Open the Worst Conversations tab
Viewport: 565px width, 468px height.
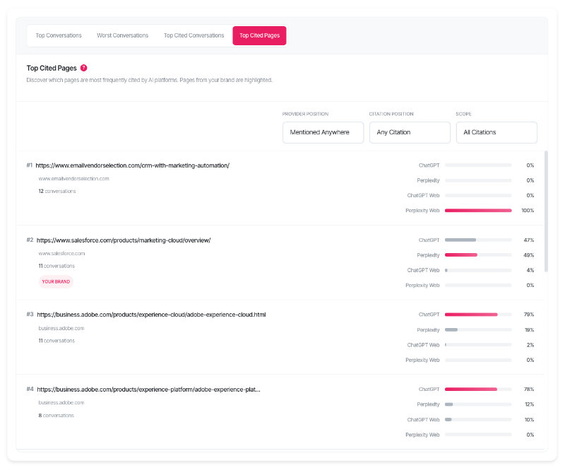coord(122,35)
